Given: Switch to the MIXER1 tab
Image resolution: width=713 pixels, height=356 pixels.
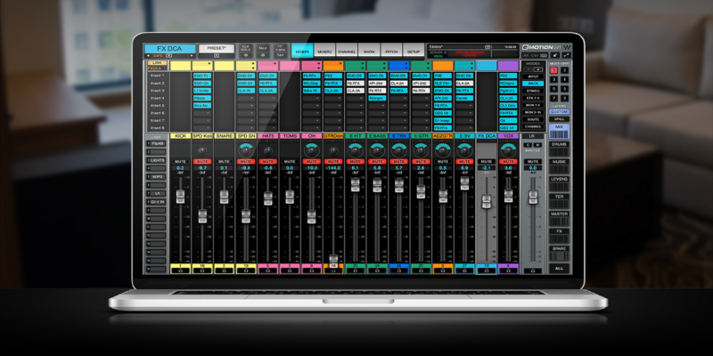Looking at the screenshot, I should click(302, 52).
